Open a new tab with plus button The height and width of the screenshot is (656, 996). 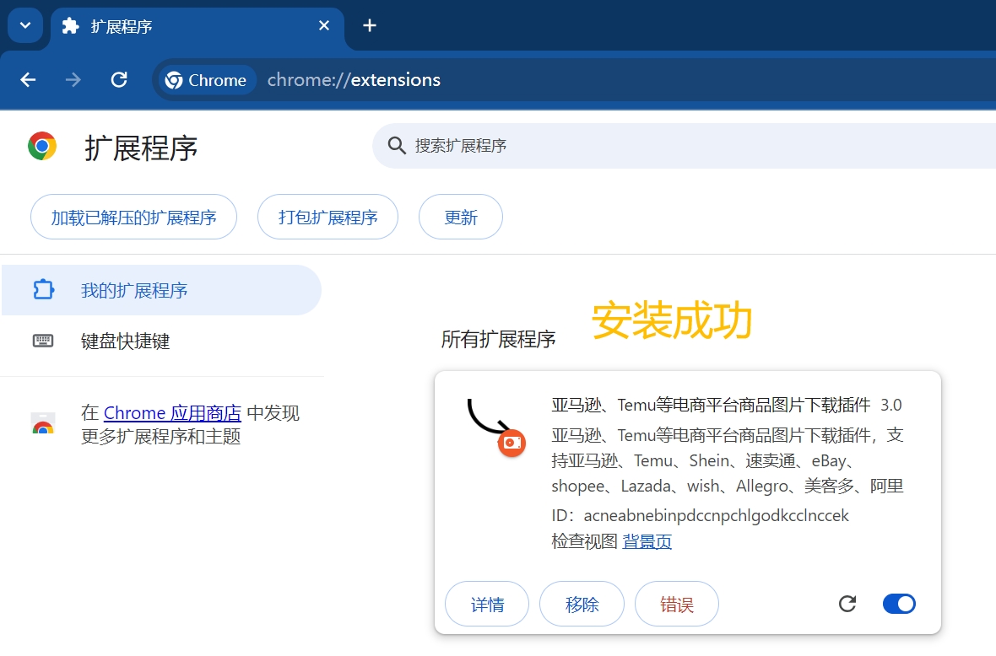[x=370, y=25]
